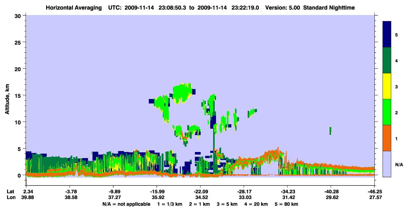Click the yellow color bar segment labeled 3

(x=387, y=86)
